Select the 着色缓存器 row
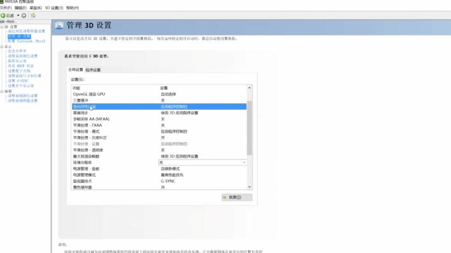This screenshot has height=253, width=451. [x=159, y=187]
